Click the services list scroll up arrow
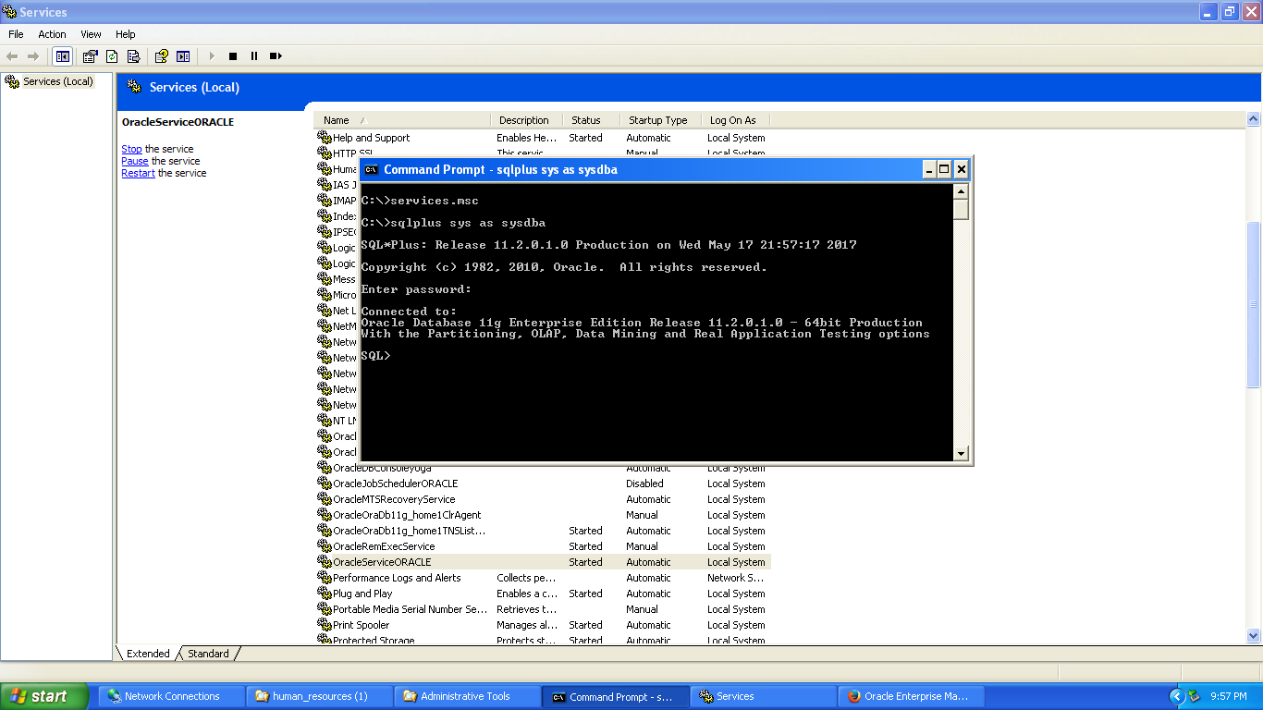This screenshot has width=1263, height=710. tap(1254, 119)
